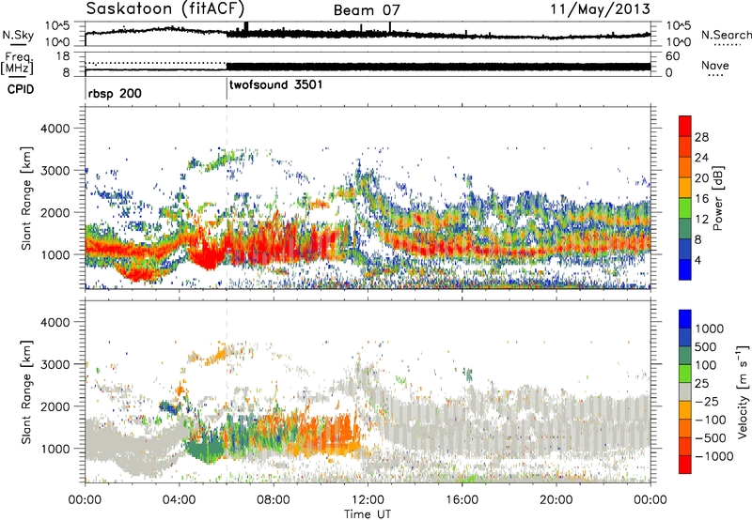Click the 'Power [dB]' color bar label

(x=718, y=198)
